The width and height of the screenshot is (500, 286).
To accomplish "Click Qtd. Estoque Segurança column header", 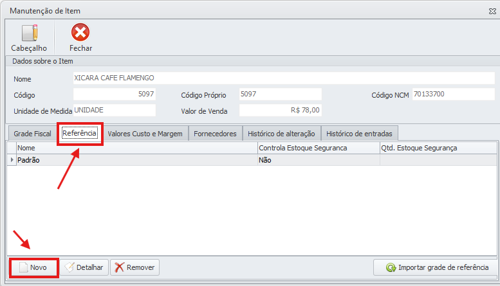I will pyautogui.click(x=438, y=148).
